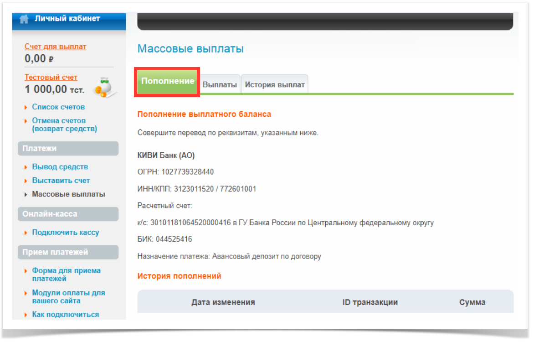Click the ID транзакции column header
Viewport: 534px width, 342px height.
[370, 302]
